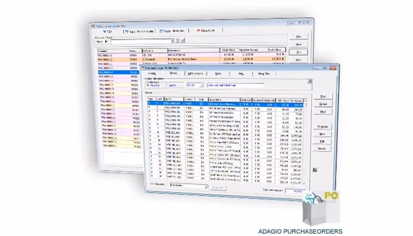Close the Purchase Order window with red X

pyautogui.click(x=333, y=68)
